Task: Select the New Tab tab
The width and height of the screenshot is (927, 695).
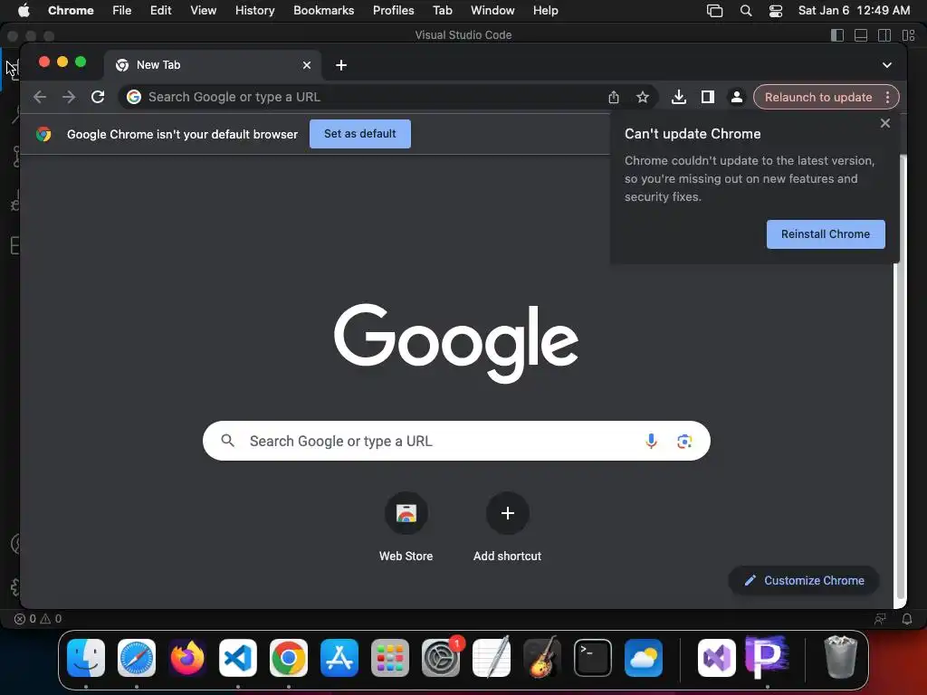Action: click(213, 65)
